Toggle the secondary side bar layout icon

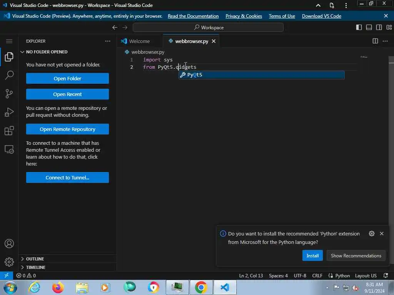tap(379, 27)
